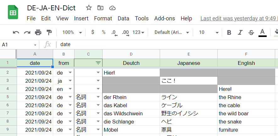The width and height of the screenshot is (278, 136).
Task: Open the text color picker
Action: [x=262, y=33]
